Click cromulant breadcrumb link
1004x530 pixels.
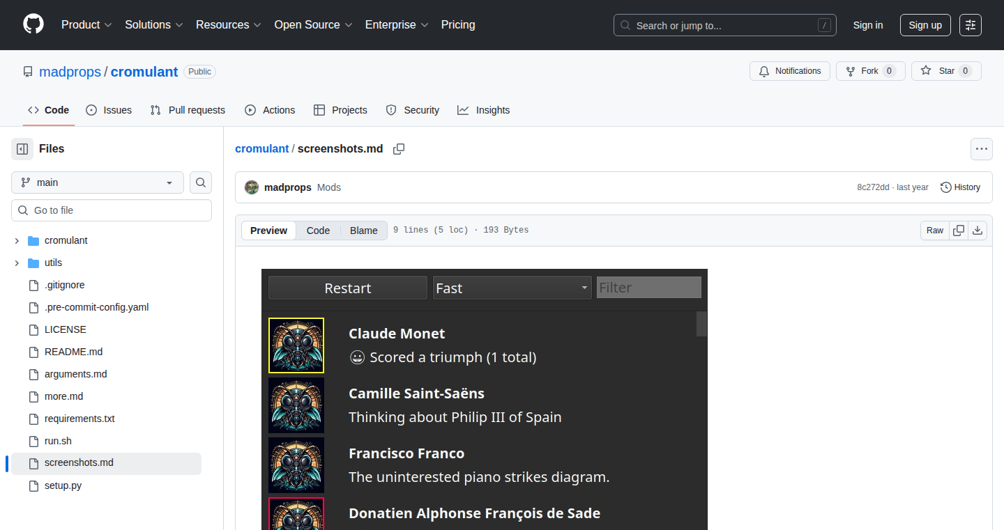click(x=261, y=149)
